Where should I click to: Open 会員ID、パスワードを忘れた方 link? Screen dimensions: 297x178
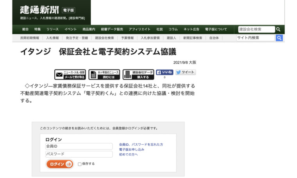tap(141, 144)
